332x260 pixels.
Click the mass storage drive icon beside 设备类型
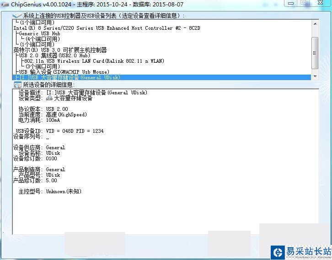[x=49, y=98]
